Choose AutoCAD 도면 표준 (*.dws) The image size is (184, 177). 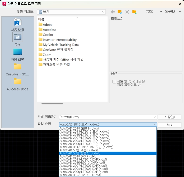coord(108,150)
